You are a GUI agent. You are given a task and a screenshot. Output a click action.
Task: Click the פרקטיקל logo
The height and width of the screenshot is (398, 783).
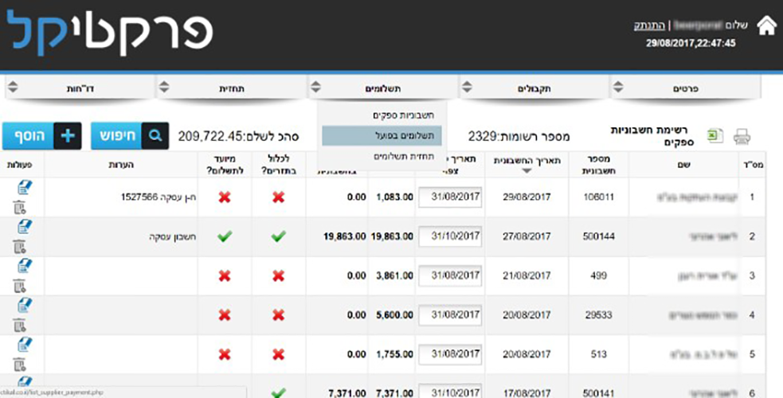point(111,33)
